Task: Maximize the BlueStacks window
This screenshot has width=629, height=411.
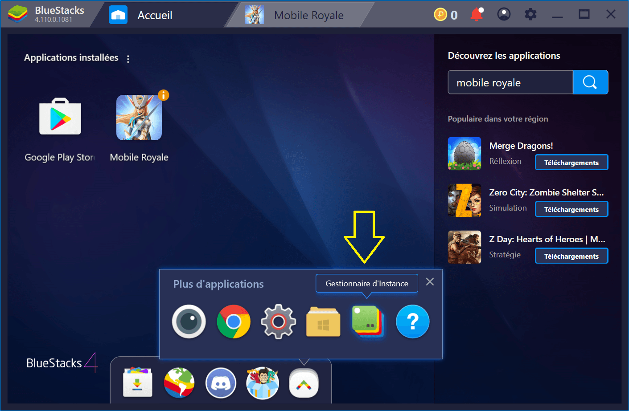Action: pyautogui.click(x=584, y=15)
